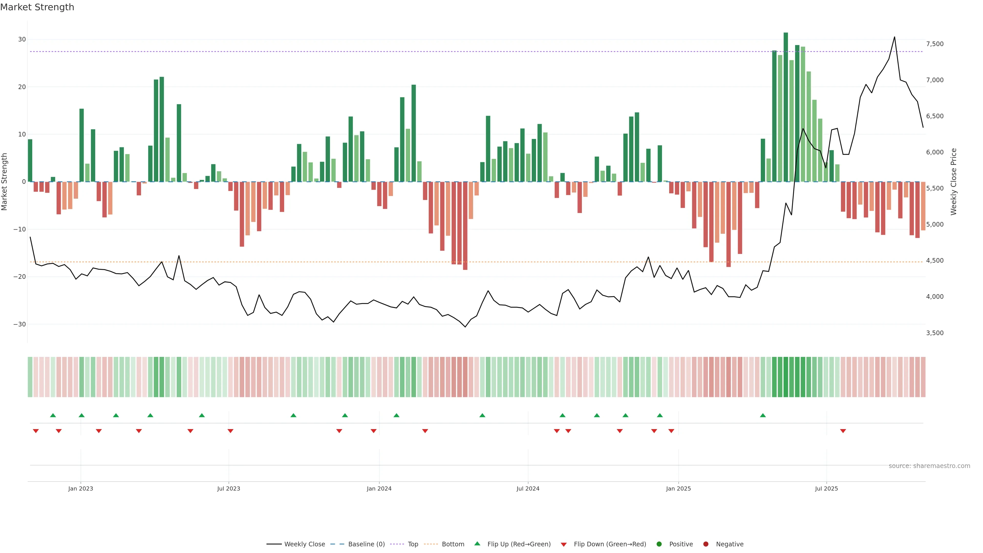Click the weekly close price line peak
The height and width of the screenshot is (553, 983).
click(x=894, y=37)
